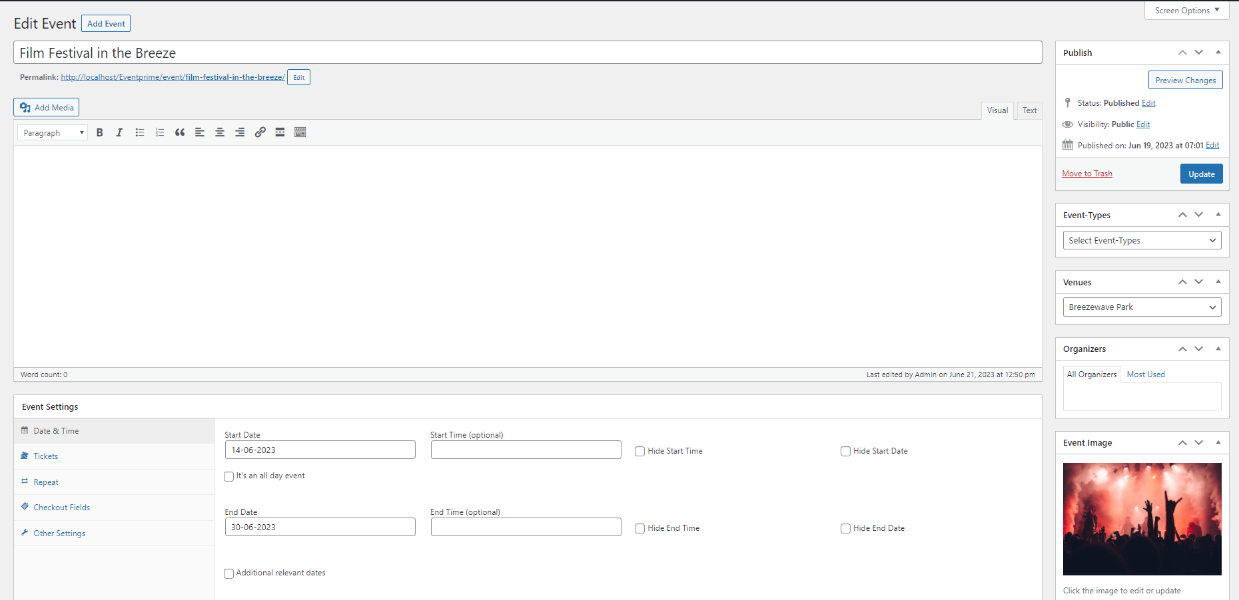Viewport: 1239px width, 600px height.
Task: Insert a bulleted list
Action: click(140, 132)
